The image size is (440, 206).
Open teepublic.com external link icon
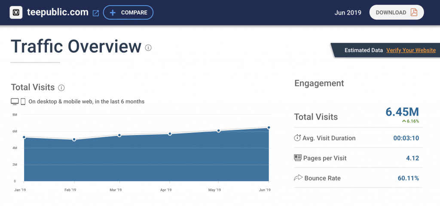coord(96,13)
